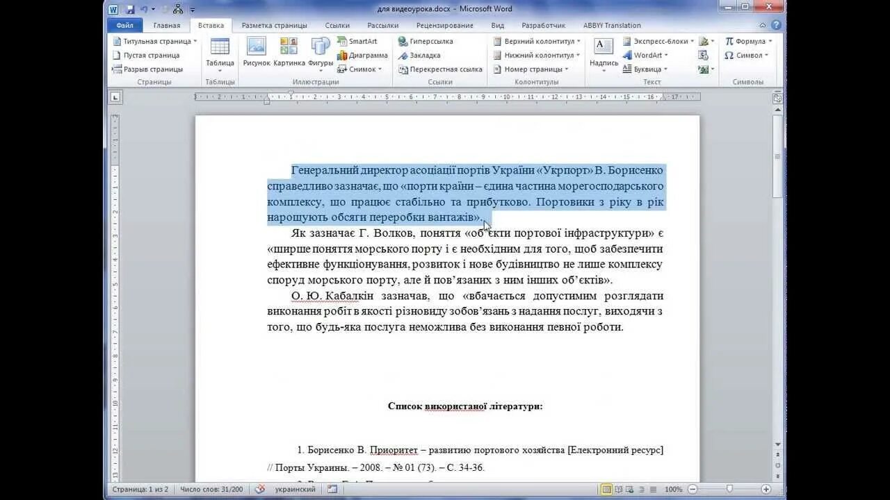
Task: Click the heading Список використаної літератури
Action: [x=465, y=406]
